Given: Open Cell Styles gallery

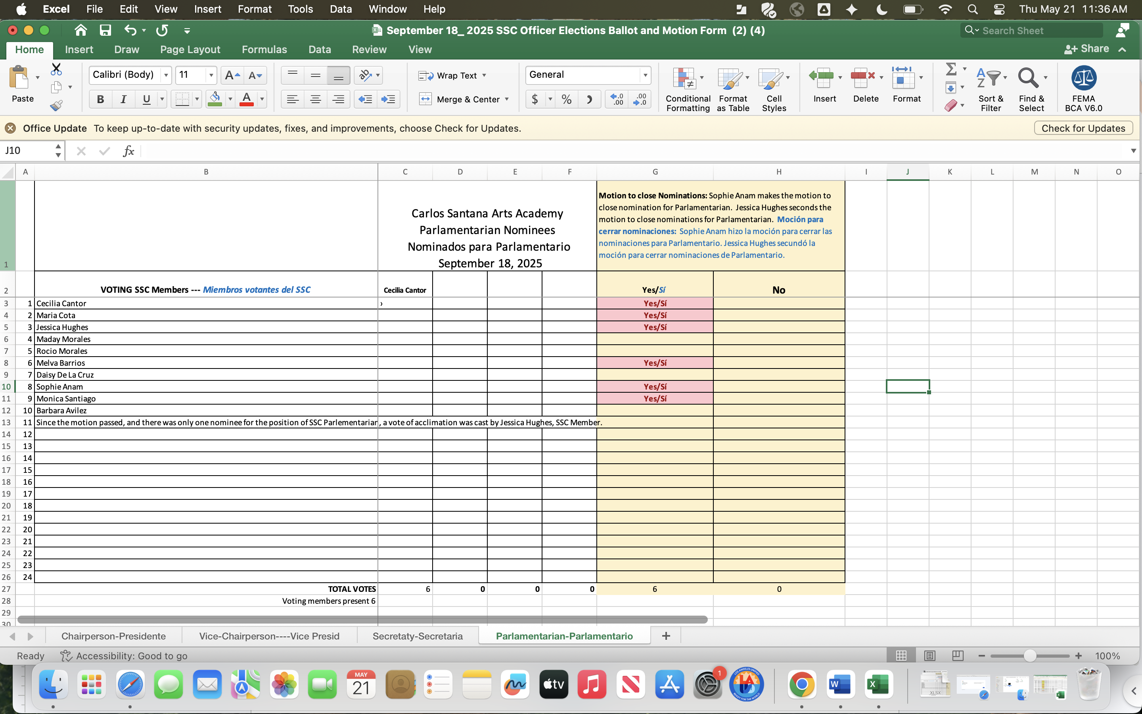Looking at the screenshot, I should tap(774, 89).
